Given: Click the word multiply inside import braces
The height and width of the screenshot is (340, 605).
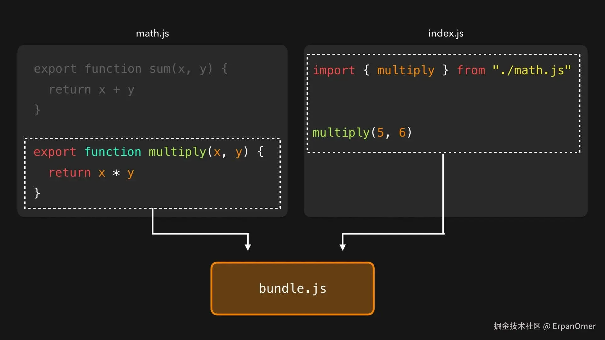Looking at the screenshot, I should point(406,70).
